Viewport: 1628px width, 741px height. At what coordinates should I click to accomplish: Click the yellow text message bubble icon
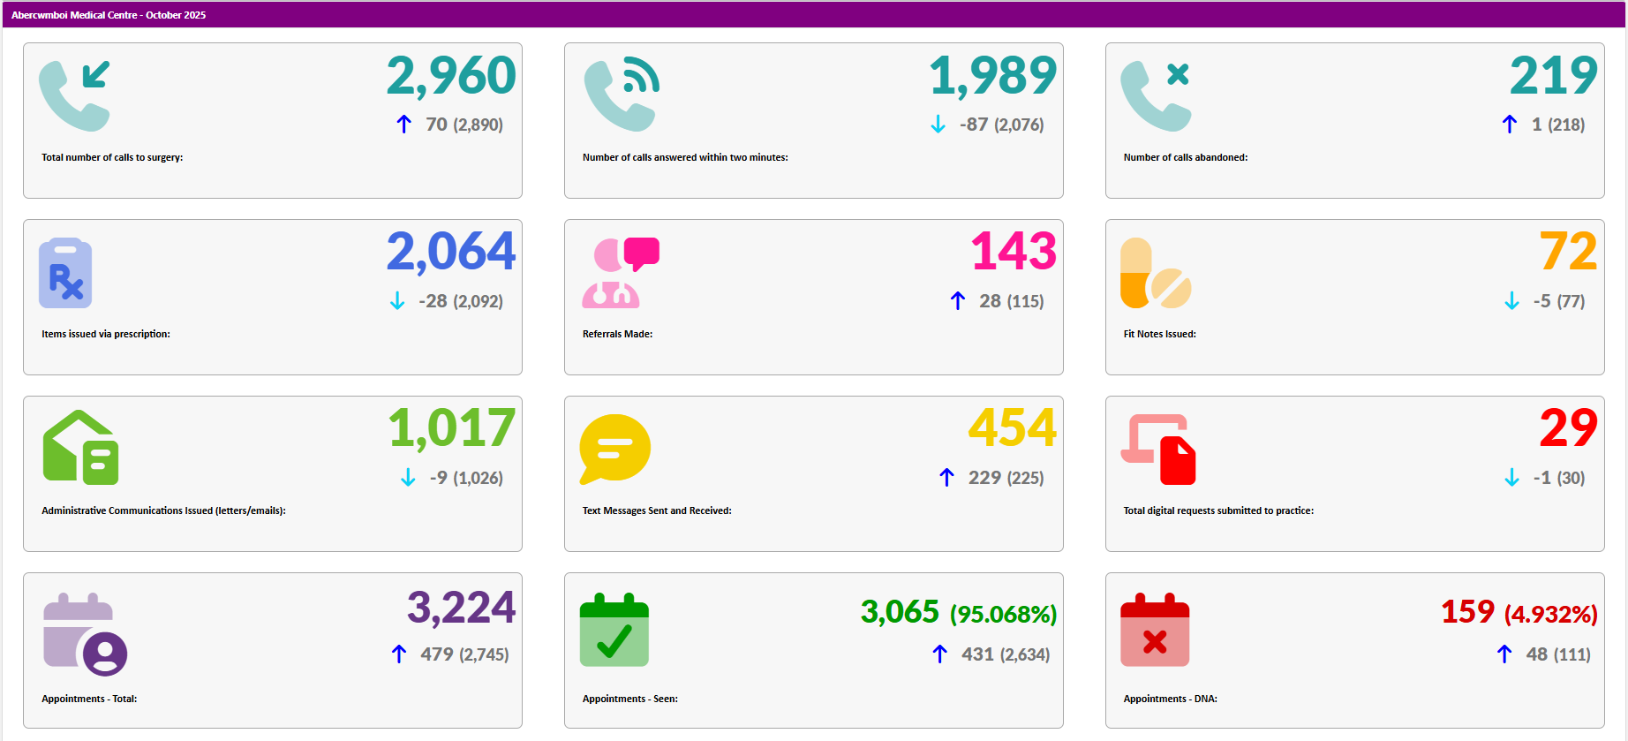tap(614, 449)
